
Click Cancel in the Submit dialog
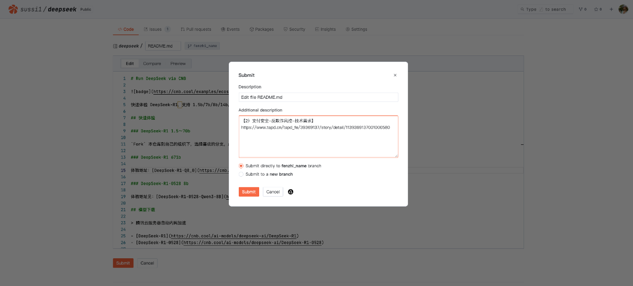[273, 192]
